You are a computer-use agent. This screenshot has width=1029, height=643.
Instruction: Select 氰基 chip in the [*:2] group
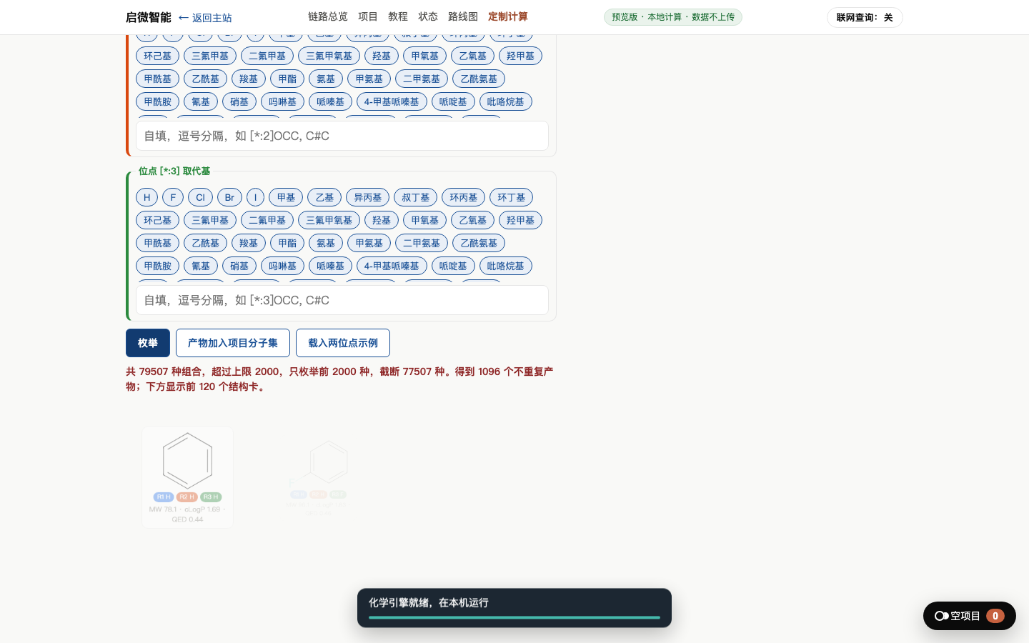coord(201,101)
